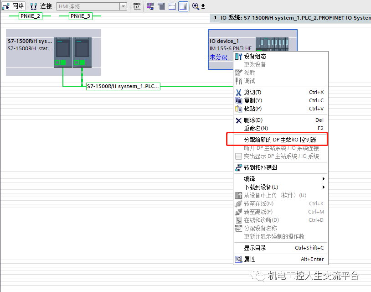Choose 删除(D) from the context menu
371x292 pixels.
coord(281,120)
